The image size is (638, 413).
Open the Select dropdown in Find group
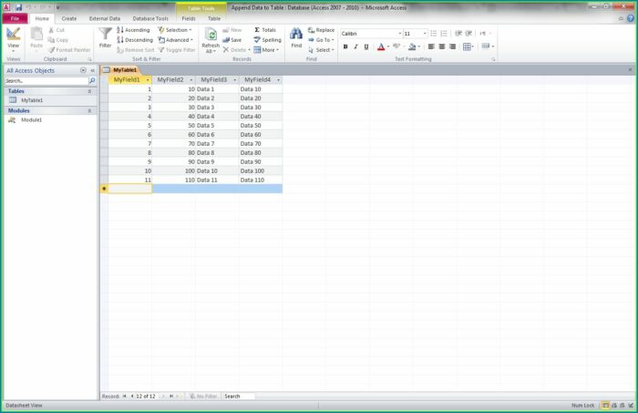[321, 49]
